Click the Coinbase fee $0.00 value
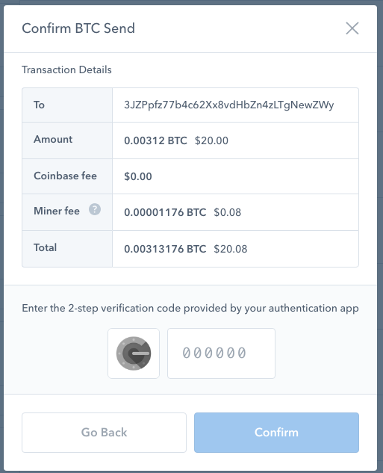383x473 pixels. tap(138, 176)
